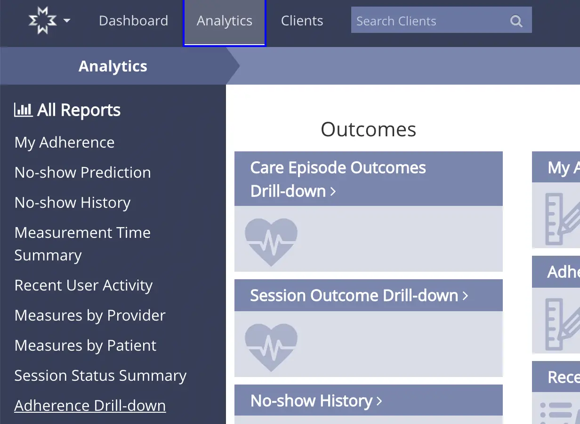The height and width of the screenshot is (424, 580).
Task: Select the bar chart icon beside All Reports
Action: (x=23, y=109)
